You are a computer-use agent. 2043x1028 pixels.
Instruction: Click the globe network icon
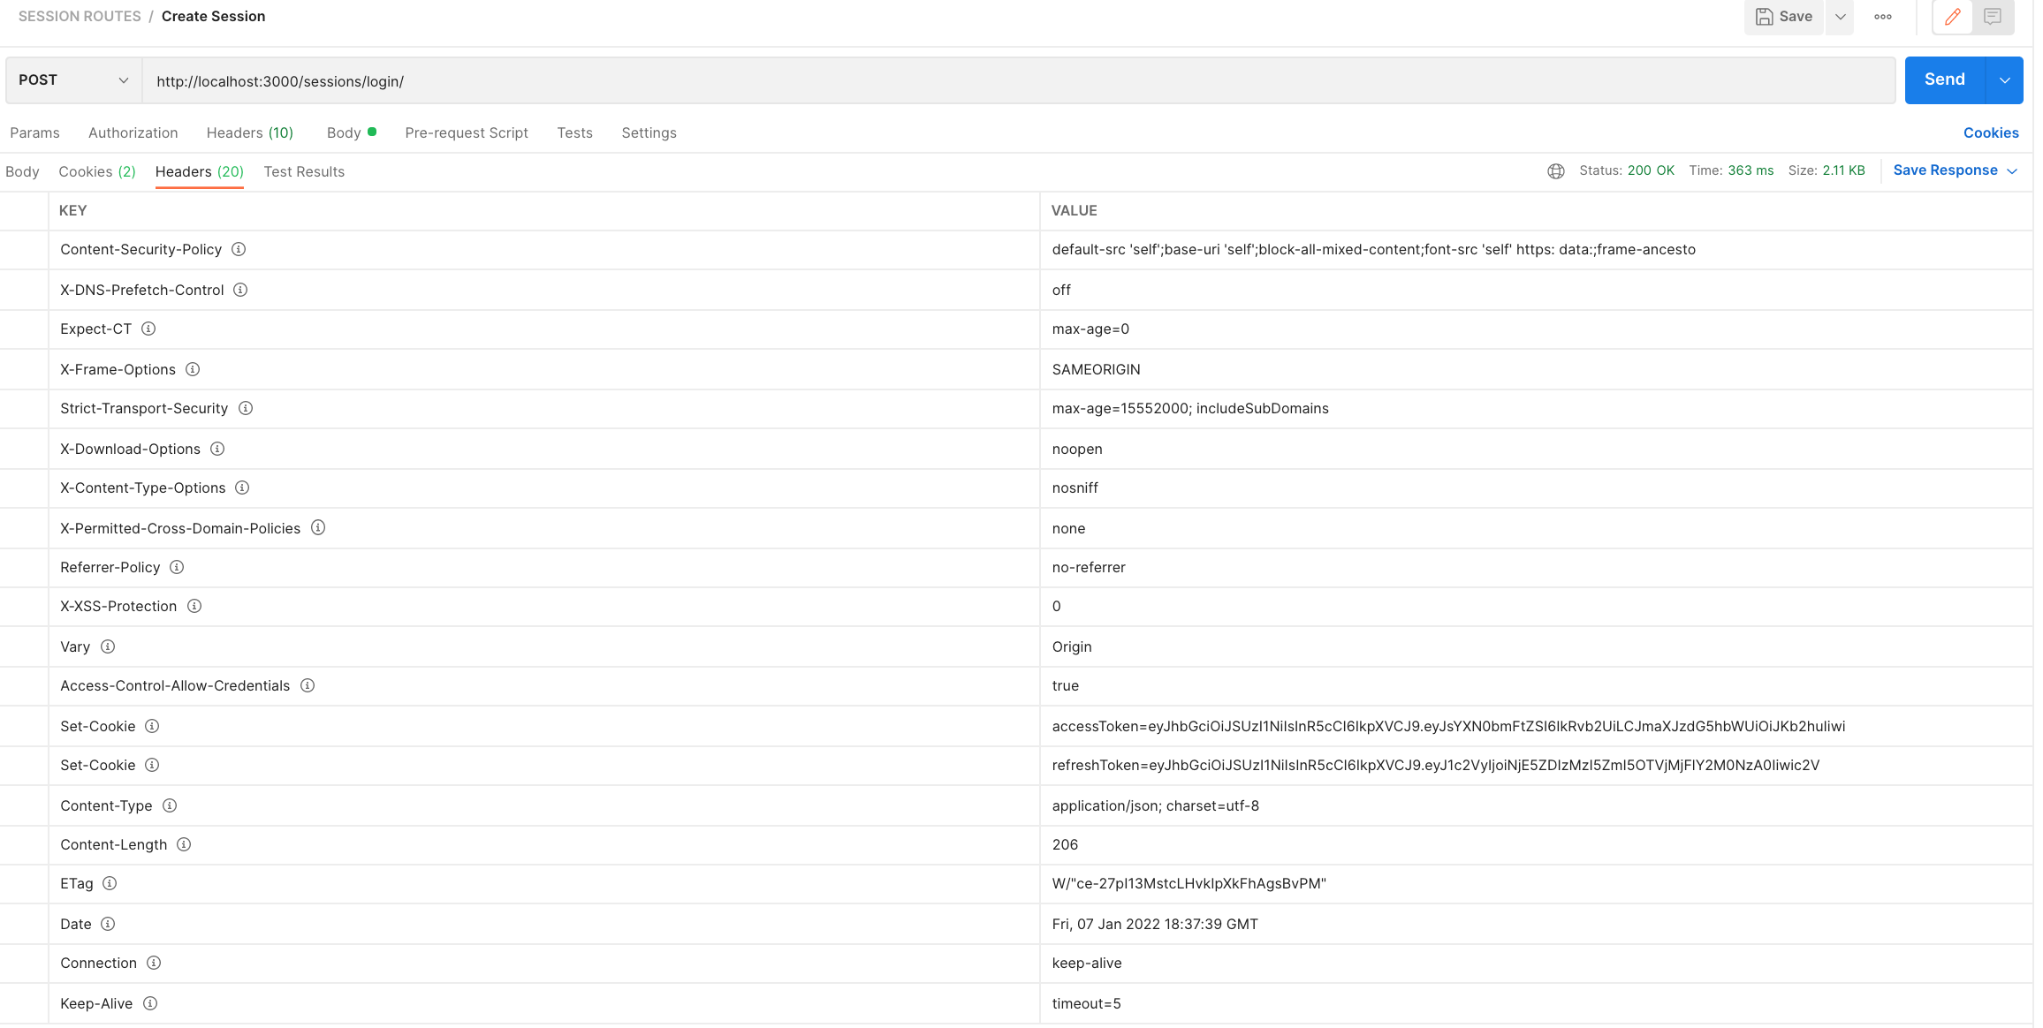click(1555, 171)
